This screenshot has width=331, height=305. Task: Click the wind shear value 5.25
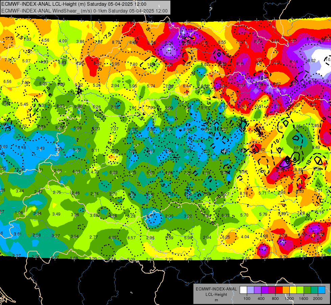(x=97, y=85)
